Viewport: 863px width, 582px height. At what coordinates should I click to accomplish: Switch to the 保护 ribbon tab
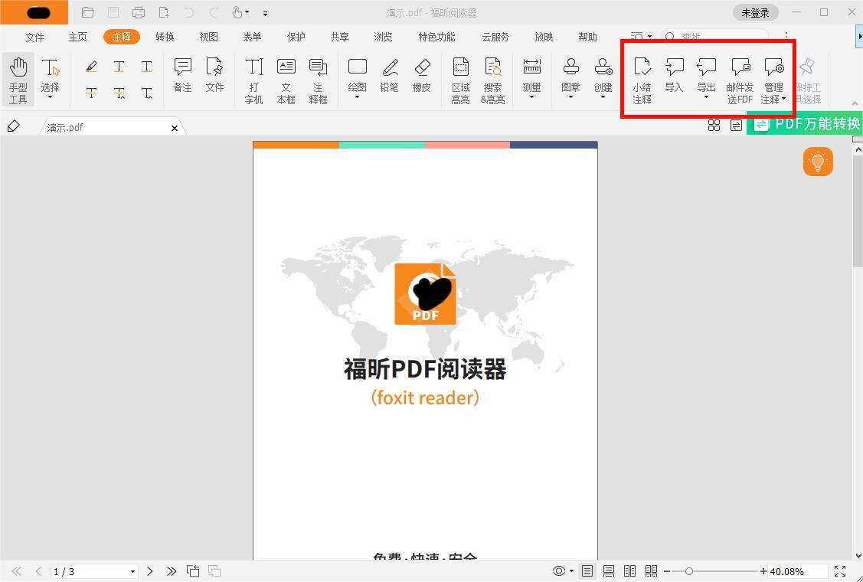pyautogui.click(x=296, y=36)
